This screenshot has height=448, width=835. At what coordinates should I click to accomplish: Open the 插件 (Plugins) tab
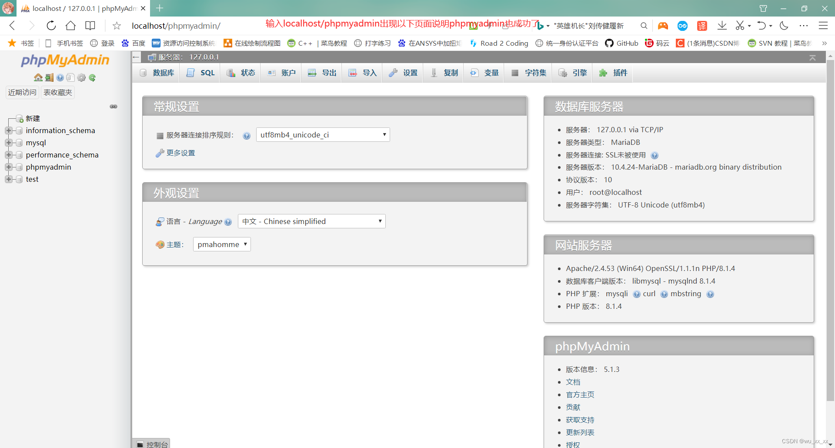click(612, 73)
